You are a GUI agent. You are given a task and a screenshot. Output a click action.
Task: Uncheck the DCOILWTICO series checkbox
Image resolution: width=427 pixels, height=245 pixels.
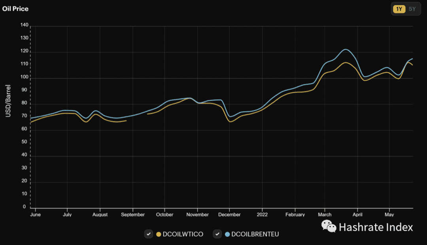pyautogui.click(x=149, y=234)
